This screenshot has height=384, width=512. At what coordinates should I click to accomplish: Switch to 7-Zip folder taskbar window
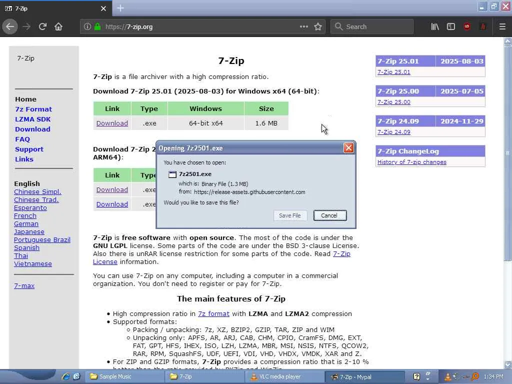coord(205,377)
